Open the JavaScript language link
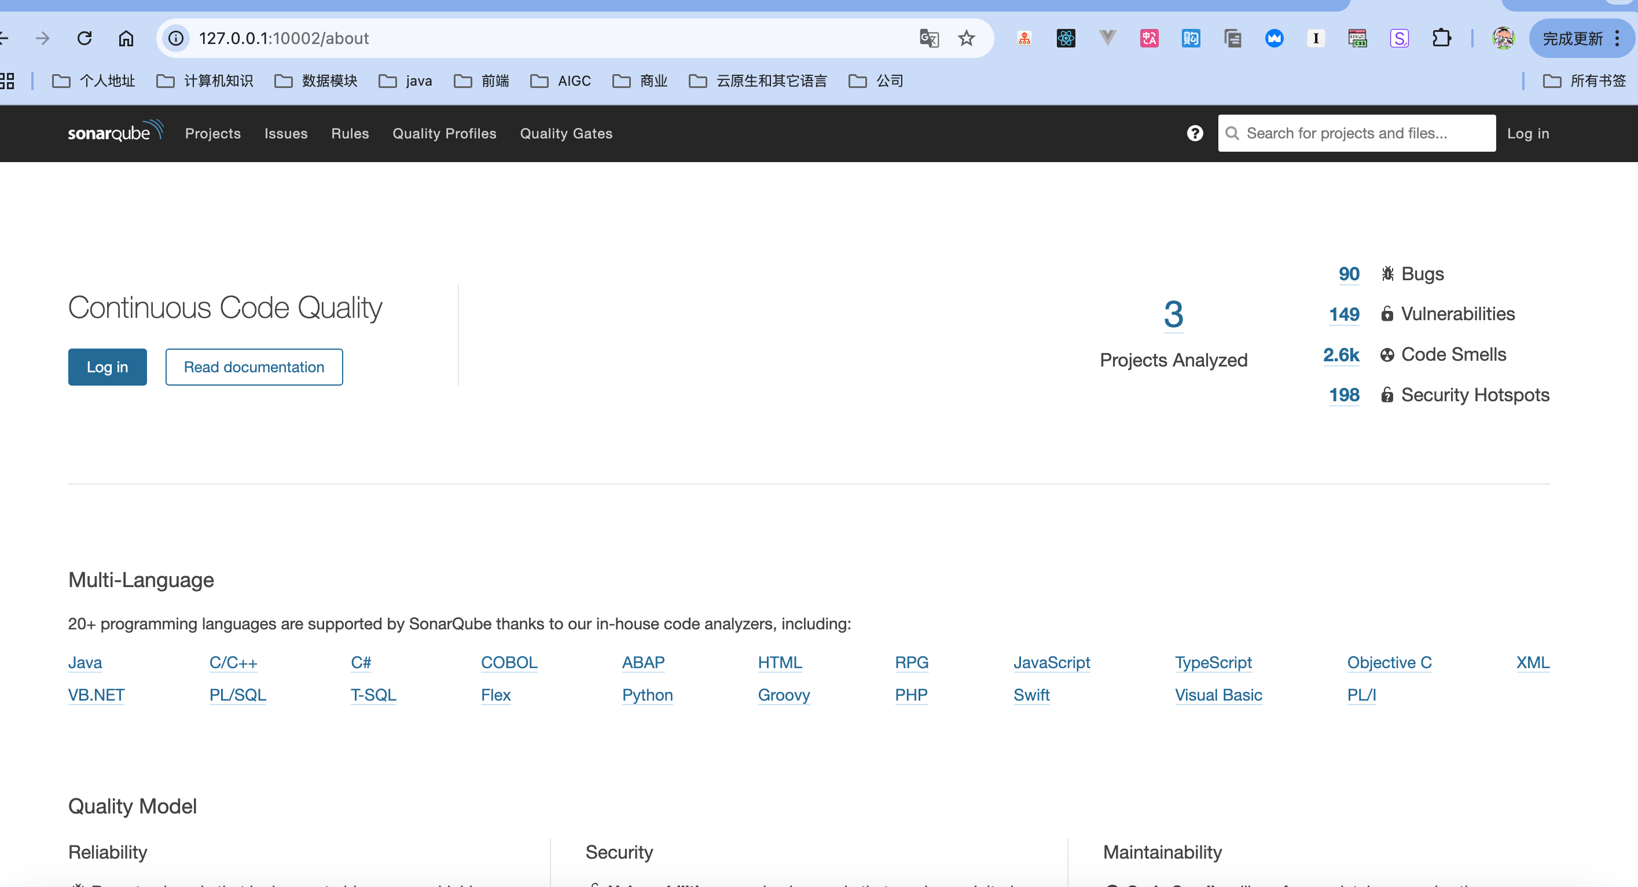The image size is (1638, 887). [x=1052, y=662]
